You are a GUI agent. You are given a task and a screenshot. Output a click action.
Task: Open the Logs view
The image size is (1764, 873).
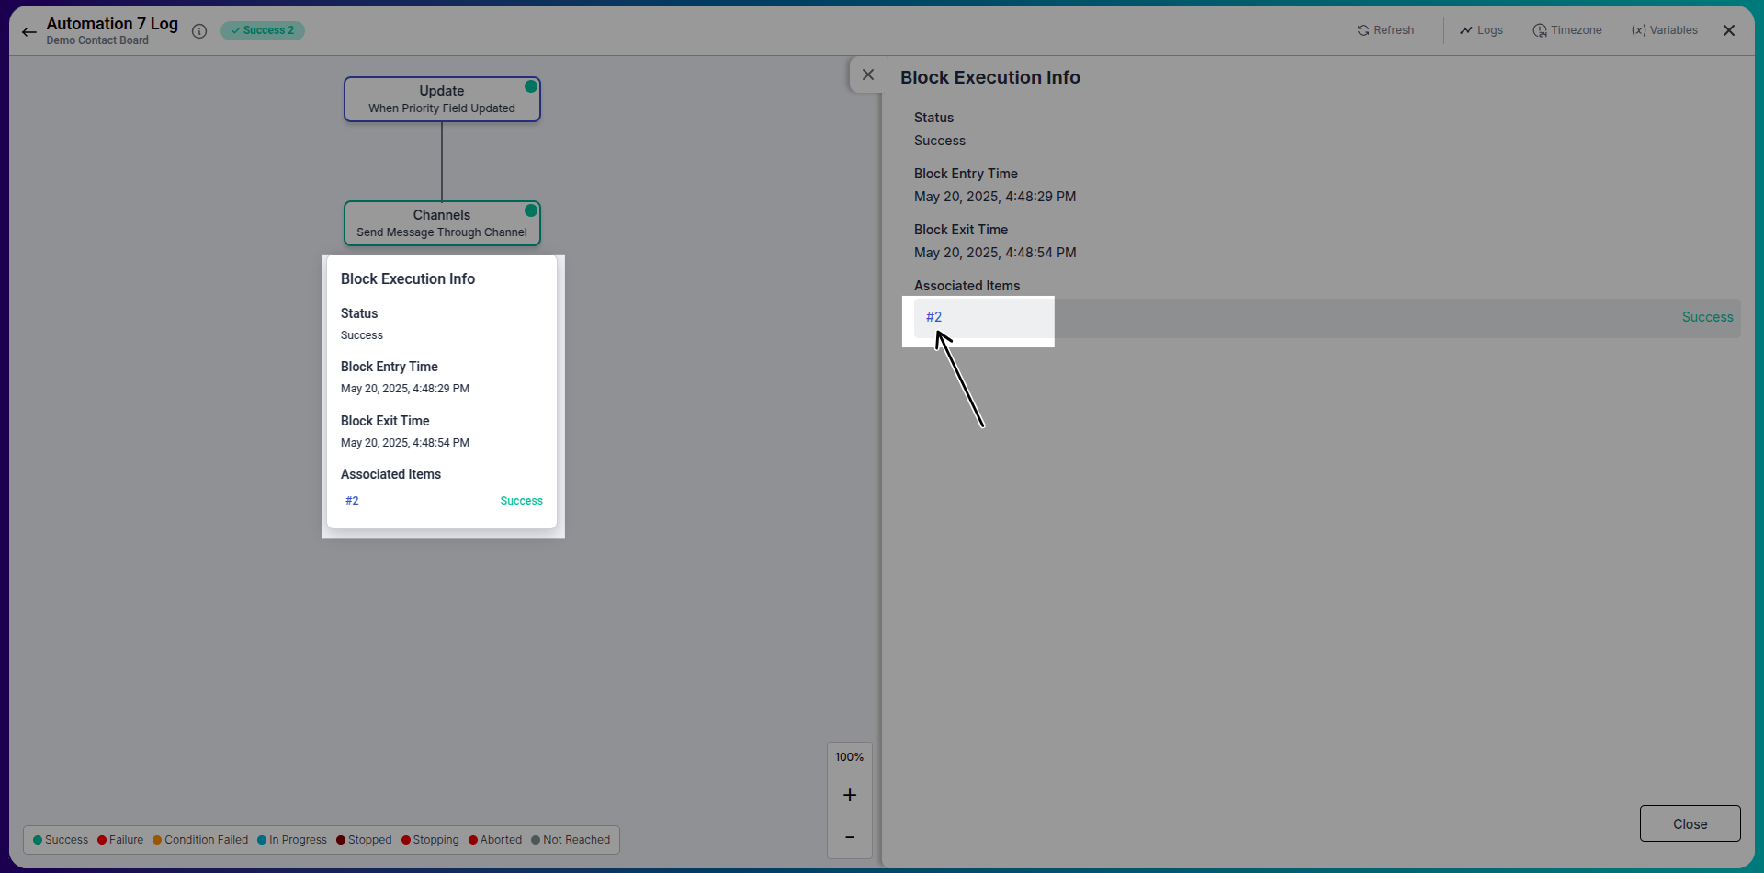(x=1481, y=30)
